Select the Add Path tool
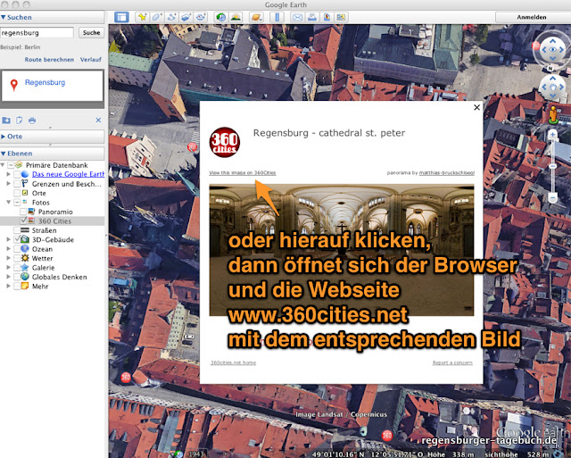Image resolution: width=571 pixels, height=458 pixels. (x=171, y=17)
